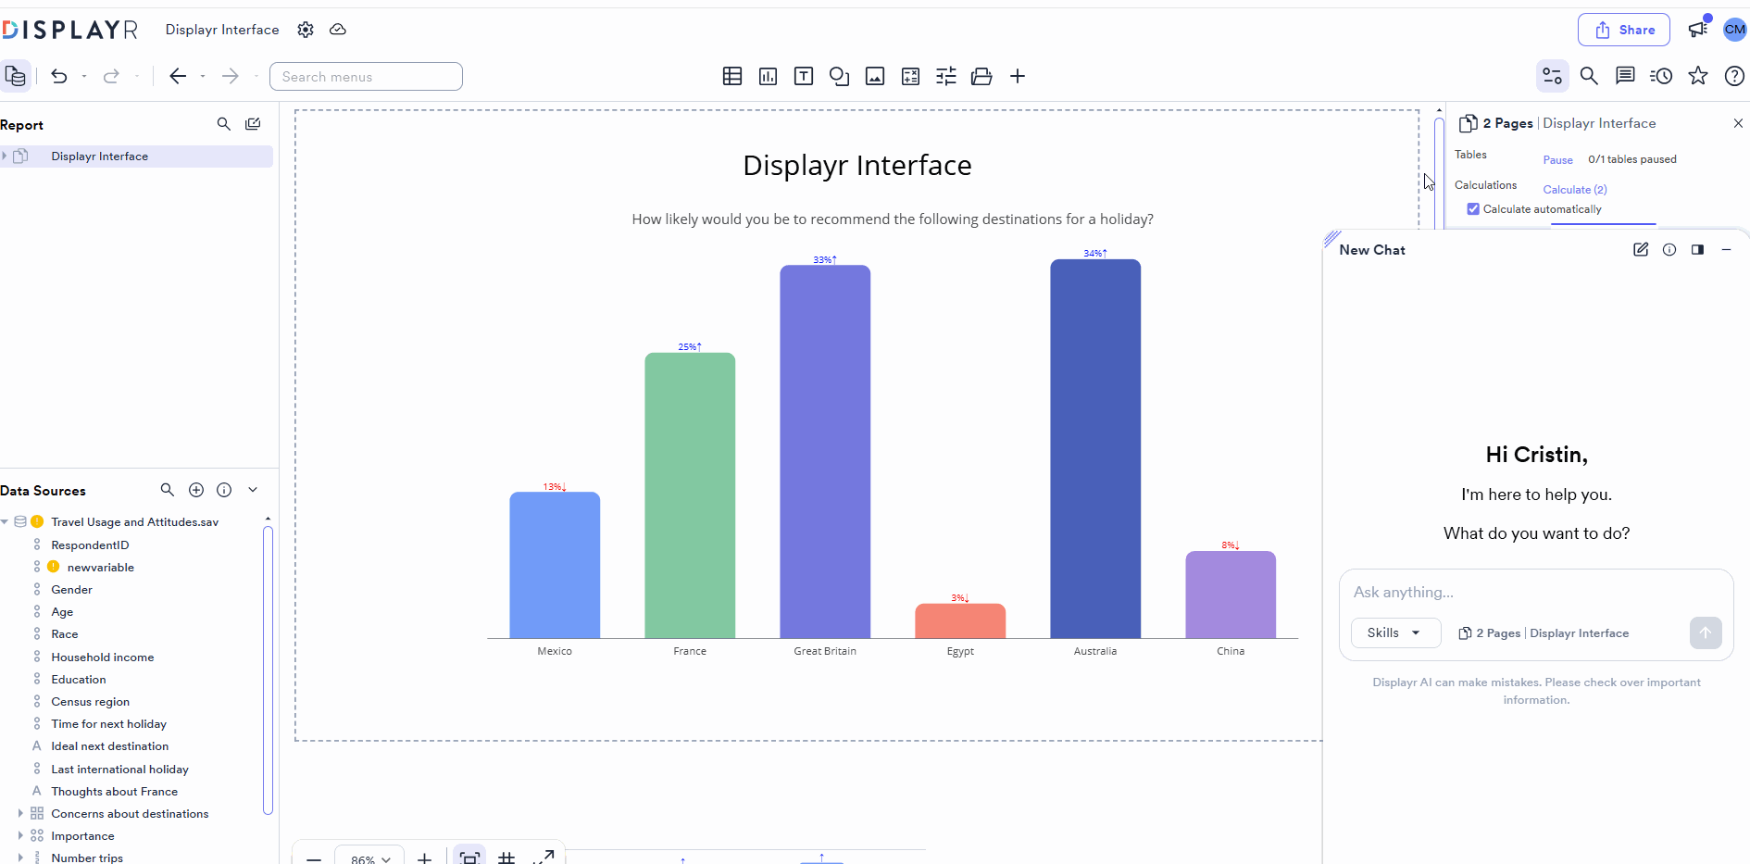Screen dimensions: 1750x864
Task: Toggle fit-to-screen view in zoom bar
Action: coord(469,858)
